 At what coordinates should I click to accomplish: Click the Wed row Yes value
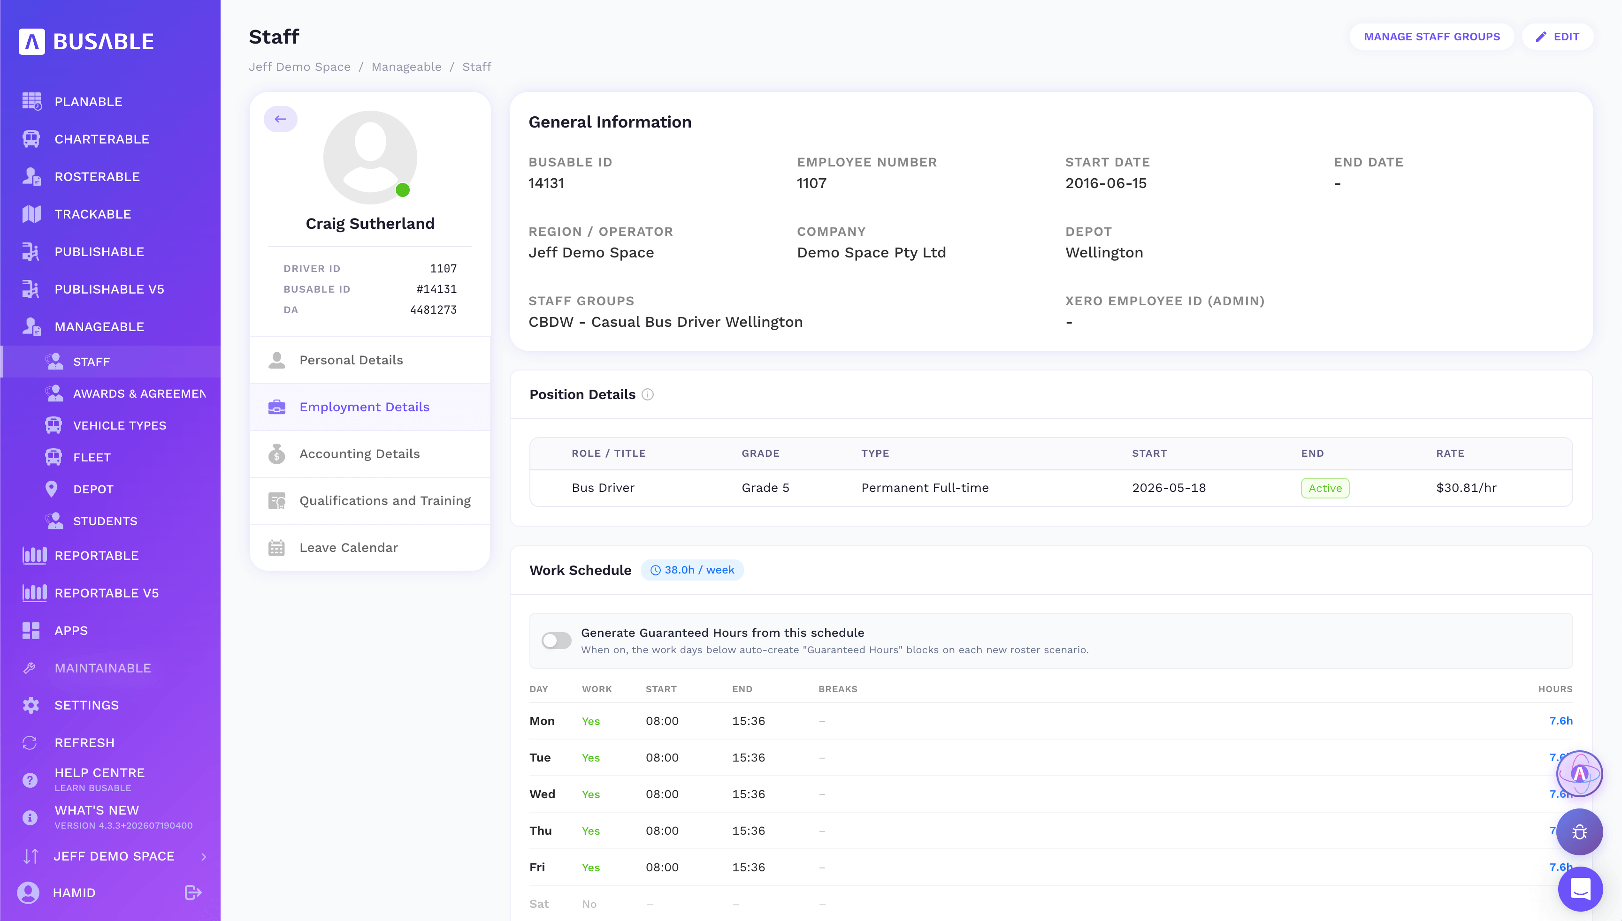click(591, 794)
